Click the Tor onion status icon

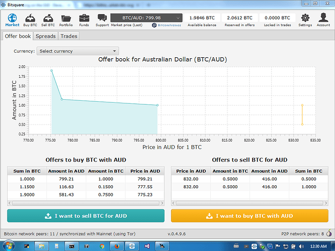tap(329, 233)
